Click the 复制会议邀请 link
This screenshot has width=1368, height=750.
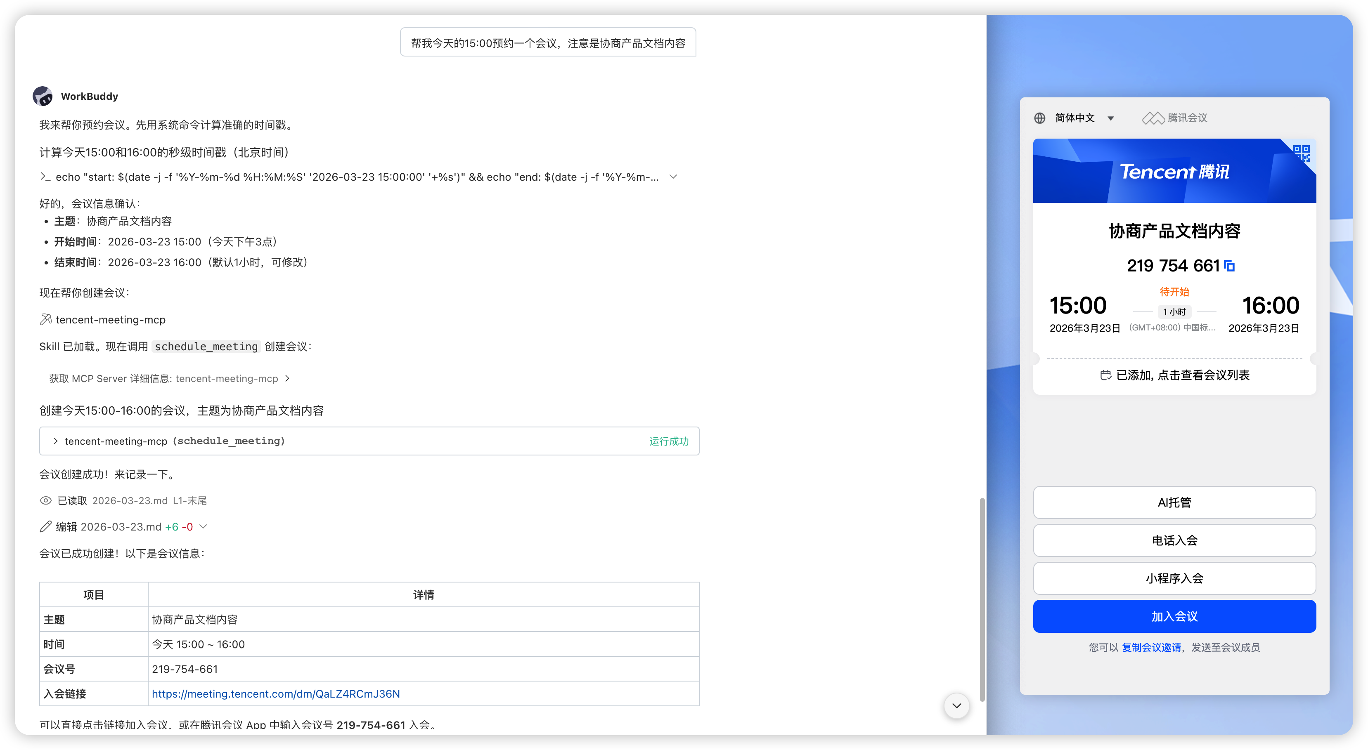[x=1151, y=647]
